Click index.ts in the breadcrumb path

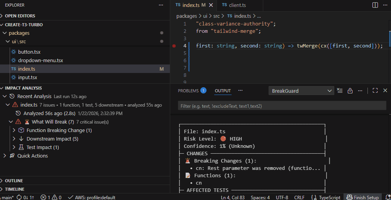(x=243, y=16)
